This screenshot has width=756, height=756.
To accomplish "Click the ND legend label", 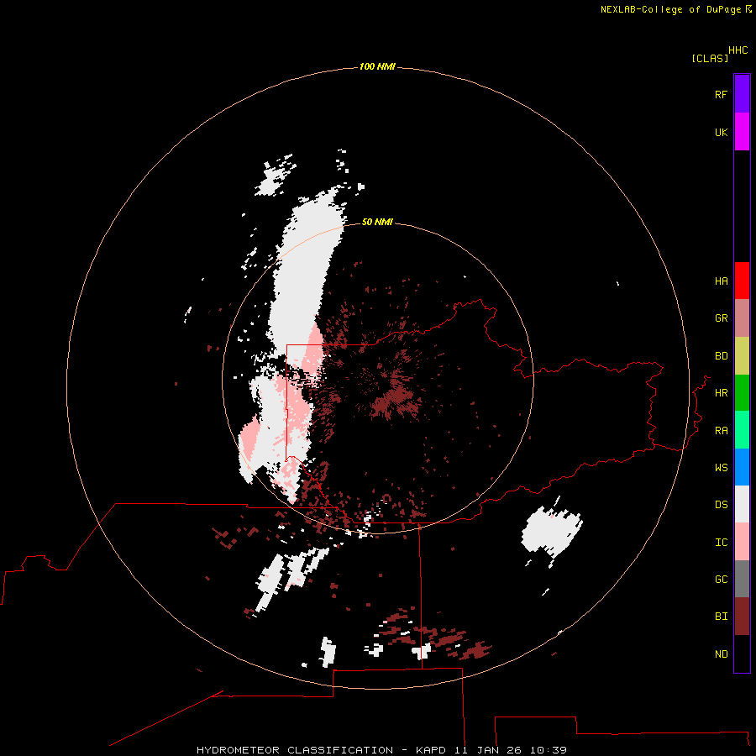I will tap(721, 654).
